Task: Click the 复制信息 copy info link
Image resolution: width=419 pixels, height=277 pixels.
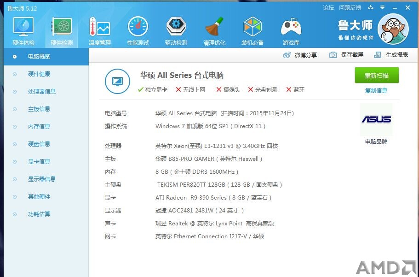Action: [x=376, y=90]
